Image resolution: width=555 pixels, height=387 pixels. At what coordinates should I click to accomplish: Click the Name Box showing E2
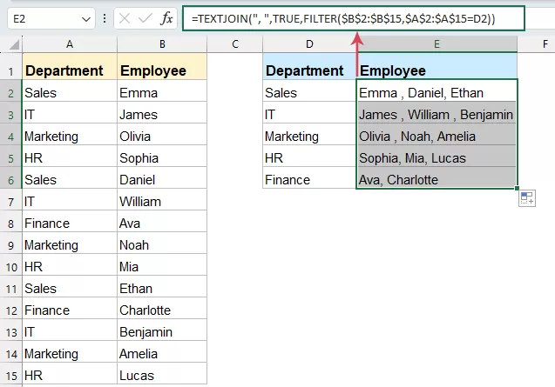click(51, 19)
